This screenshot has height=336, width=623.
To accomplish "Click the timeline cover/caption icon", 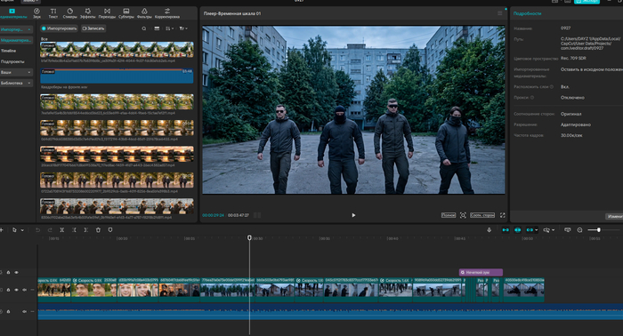I will 568,229.
